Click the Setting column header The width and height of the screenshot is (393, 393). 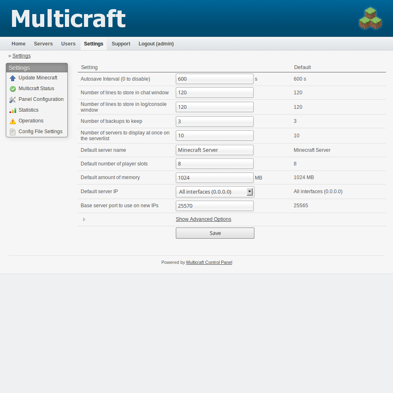click(89, 67)
